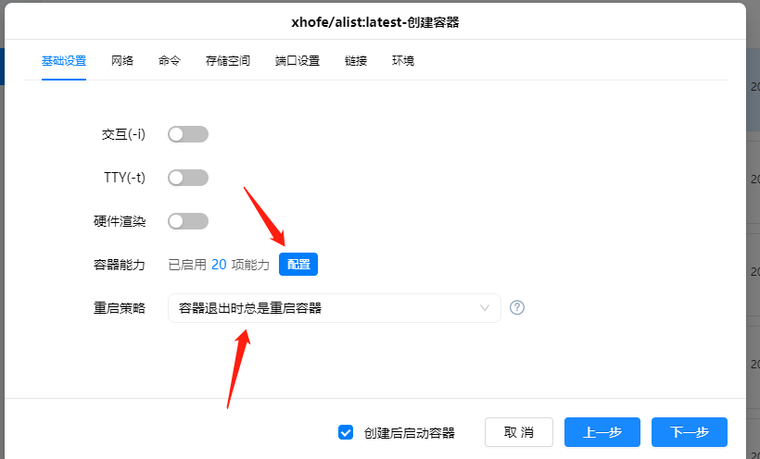Image resolution: width=760 pixels, height=459 pixels.
Task: Turn on the 硬件渲染 hardware rendering switch
Action: (188, 221)
